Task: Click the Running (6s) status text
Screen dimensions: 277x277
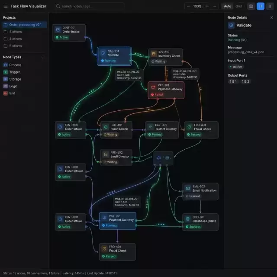Action: [x=237, y=40]
